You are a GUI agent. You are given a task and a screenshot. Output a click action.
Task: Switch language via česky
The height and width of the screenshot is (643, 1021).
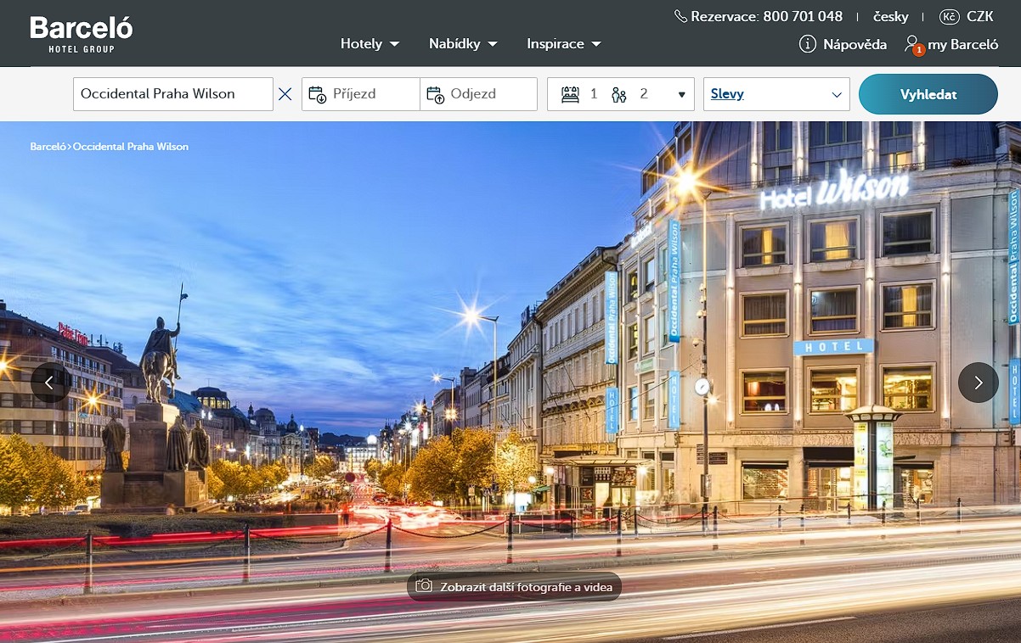pos(890,17)
